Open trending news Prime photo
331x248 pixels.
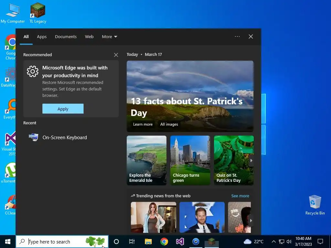[x=240, y=217]
